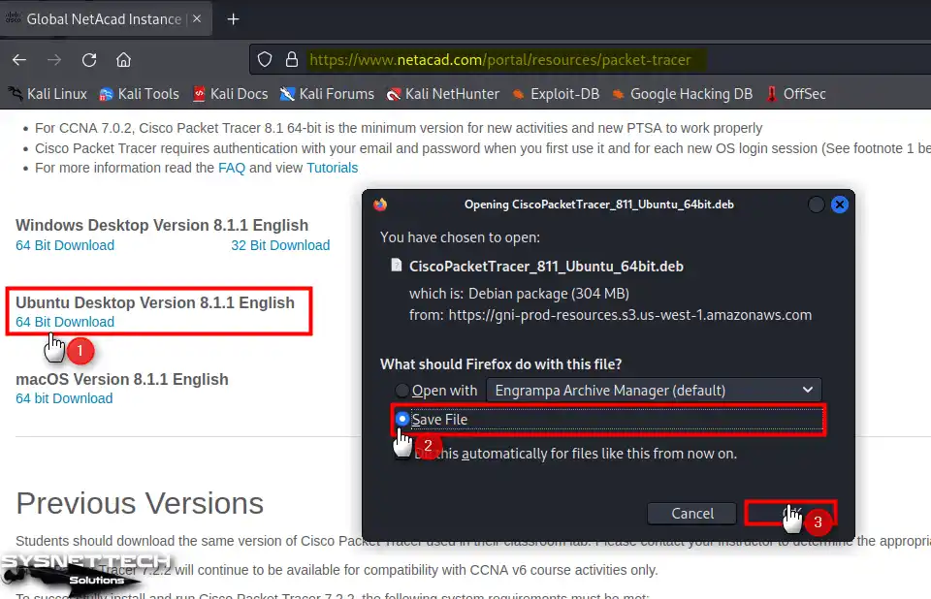The width and height of the screenshot is (931, 599).
Task: Open the browser home page icon
Action: click(x=123, y=60)
